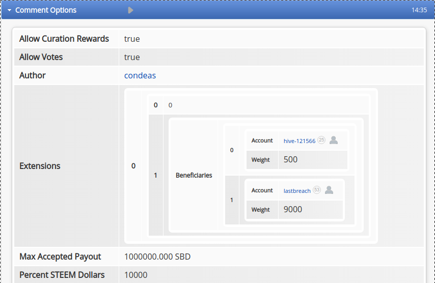
Task: Select the 1000000.000 SBD payout value
Action: click(x=157, y=257)
